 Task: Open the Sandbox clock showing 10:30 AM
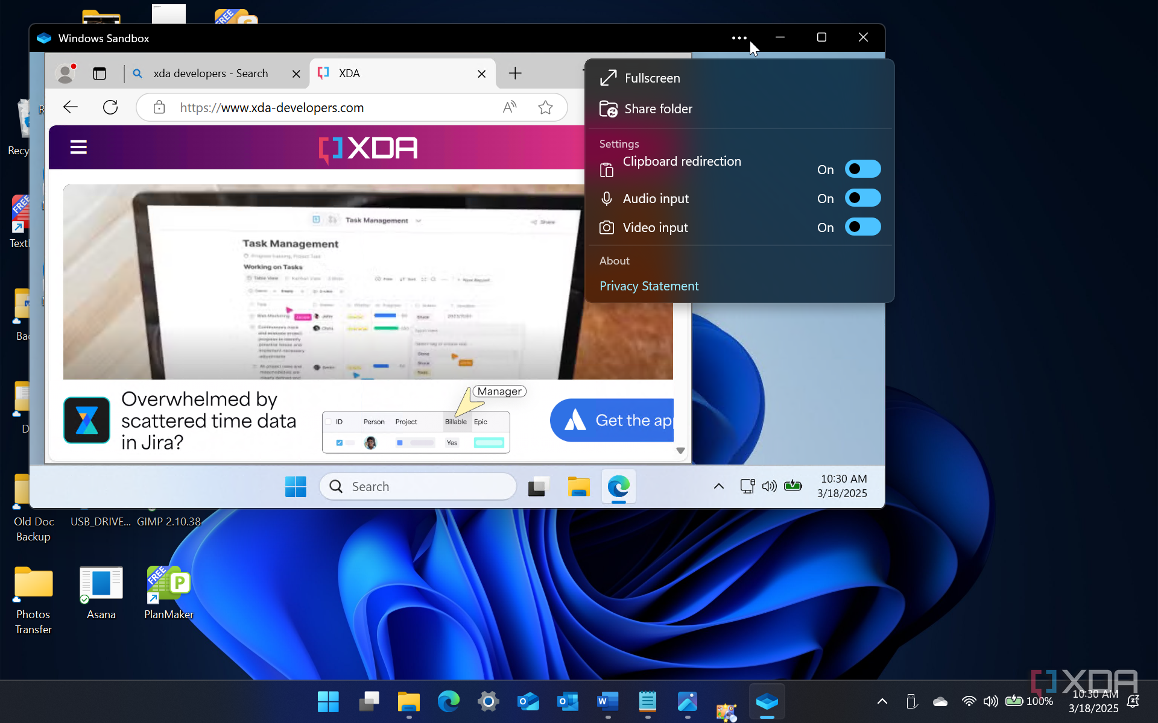pyautogui.click(x=843, y=486)
